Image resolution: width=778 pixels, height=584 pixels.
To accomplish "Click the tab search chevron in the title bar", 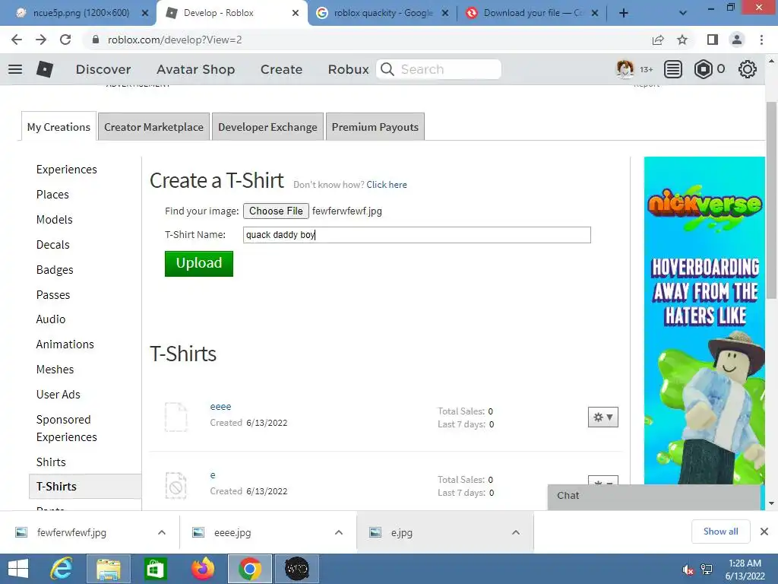I will click(683, 13).
